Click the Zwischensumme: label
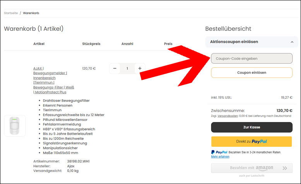301x184 pixels. 228,111
